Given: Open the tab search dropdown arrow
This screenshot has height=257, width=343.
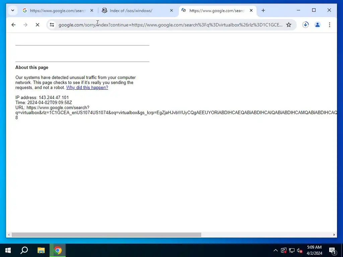Looking at the screenshot, I should tap(13, 10).
